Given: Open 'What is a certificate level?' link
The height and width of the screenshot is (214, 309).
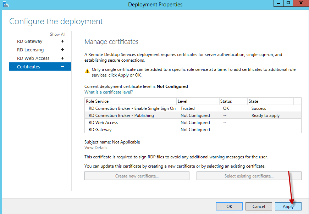Looking at the screenshot, I should [109, 92].
